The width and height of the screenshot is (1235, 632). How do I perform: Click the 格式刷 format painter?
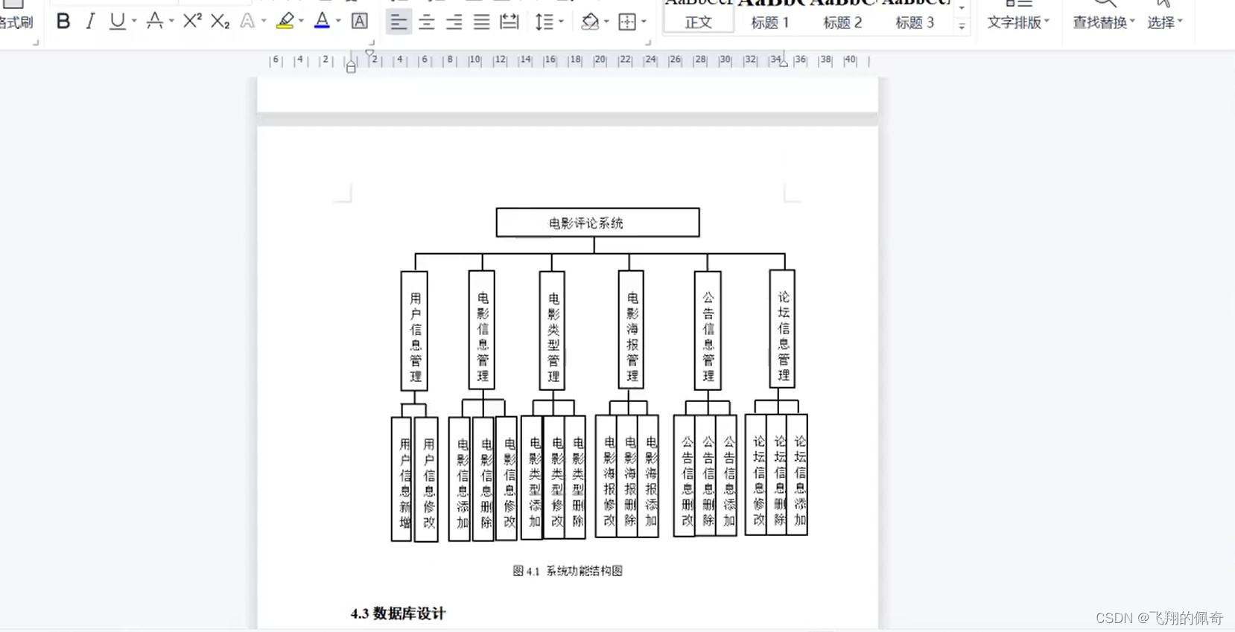click(16, 22)
